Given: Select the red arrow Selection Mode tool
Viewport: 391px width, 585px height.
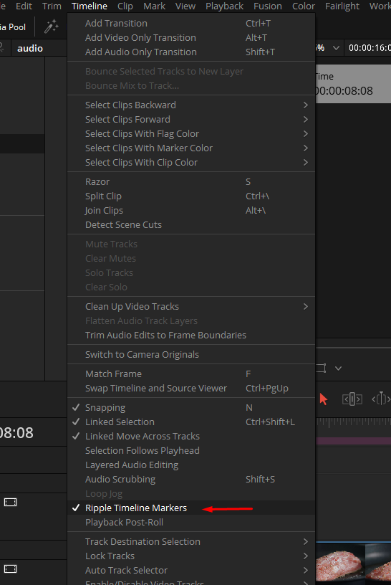Looking at the screenshot, I should click(x=323, y=399).
